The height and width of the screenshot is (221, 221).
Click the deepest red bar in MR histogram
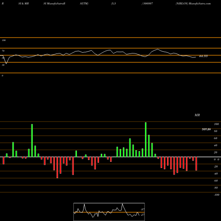(x=57, y=168)
